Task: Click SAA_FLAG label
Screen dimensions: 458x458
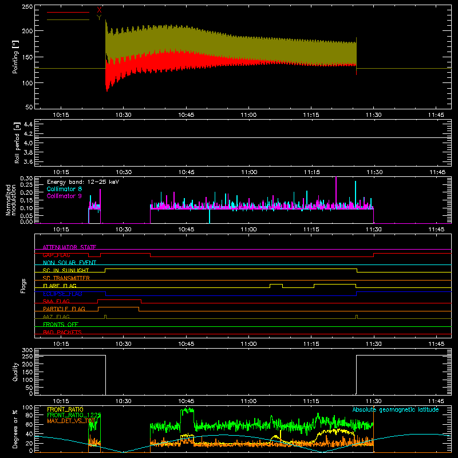Action: (56, 301)
